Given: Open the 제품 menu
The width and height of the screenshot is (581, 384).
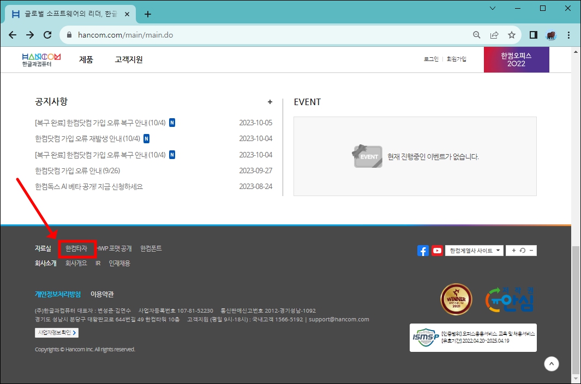Looking at the screenshot, I should pyautogui.click(x=86, y=59).
